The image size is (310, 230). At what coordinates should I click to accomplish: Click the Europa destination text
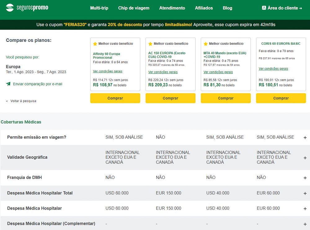point(13,67)
